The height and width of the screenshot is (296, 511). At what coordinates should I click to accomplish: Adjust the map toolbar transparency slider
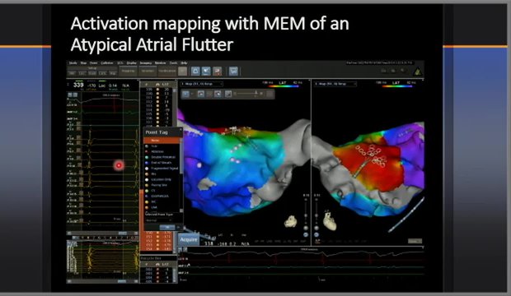pos(248,94)
